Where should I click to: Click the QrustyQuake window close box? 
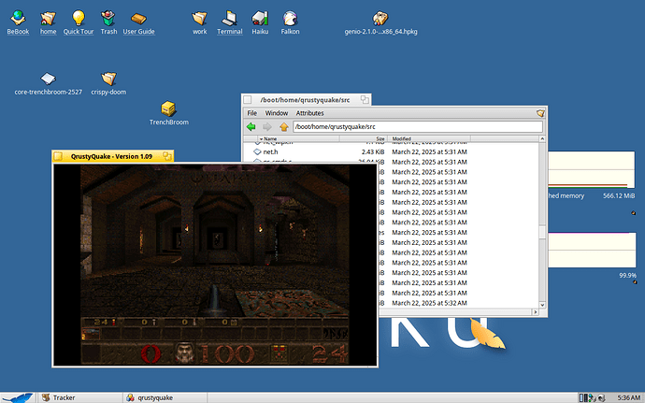click(x=58, y=156)
